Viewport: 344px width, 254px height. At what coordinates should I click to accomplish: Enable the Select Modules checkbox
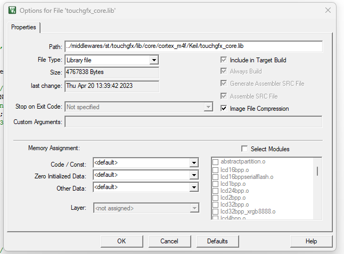pyautogui.click(x=244, y=149)
